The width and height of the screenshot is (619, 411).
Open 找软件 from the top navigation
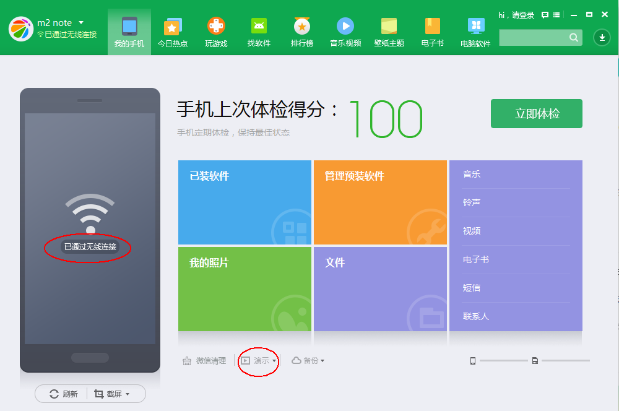tap(259, 31)
